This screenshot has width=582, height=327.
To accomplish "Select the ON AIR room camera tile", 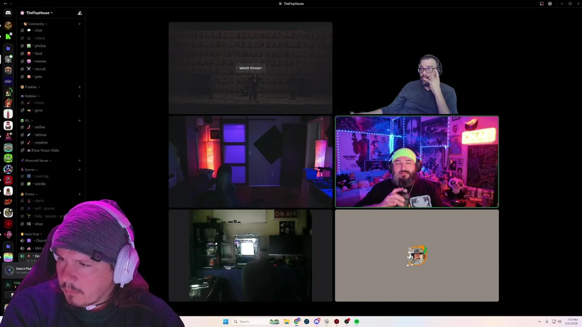I will [x=251, y=255].
